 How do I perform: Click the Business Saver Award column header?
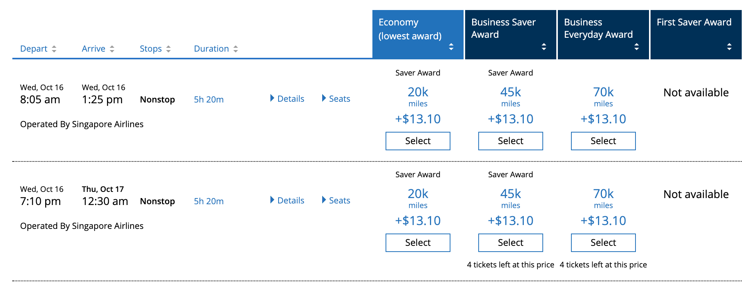[x=503, y=28]
